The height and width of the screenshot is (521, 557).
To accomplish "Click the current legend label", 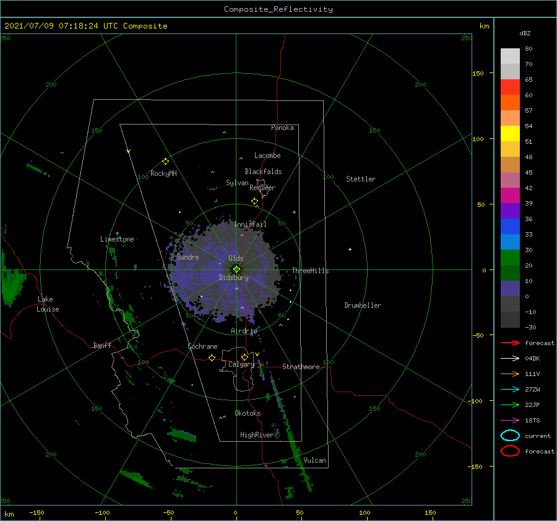I will pos(538,436).
